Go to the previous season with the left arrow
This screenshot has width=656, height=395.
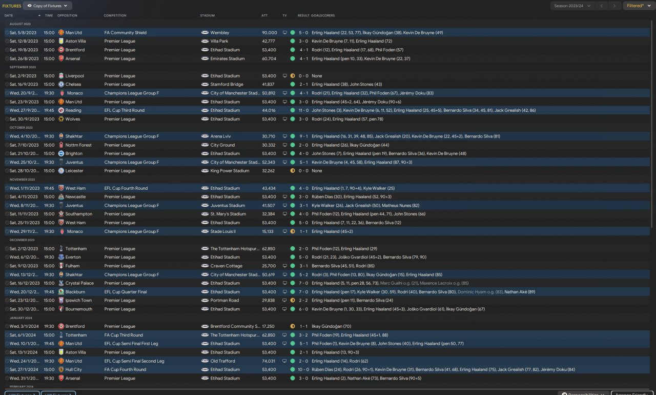click(x=602, y=6)
